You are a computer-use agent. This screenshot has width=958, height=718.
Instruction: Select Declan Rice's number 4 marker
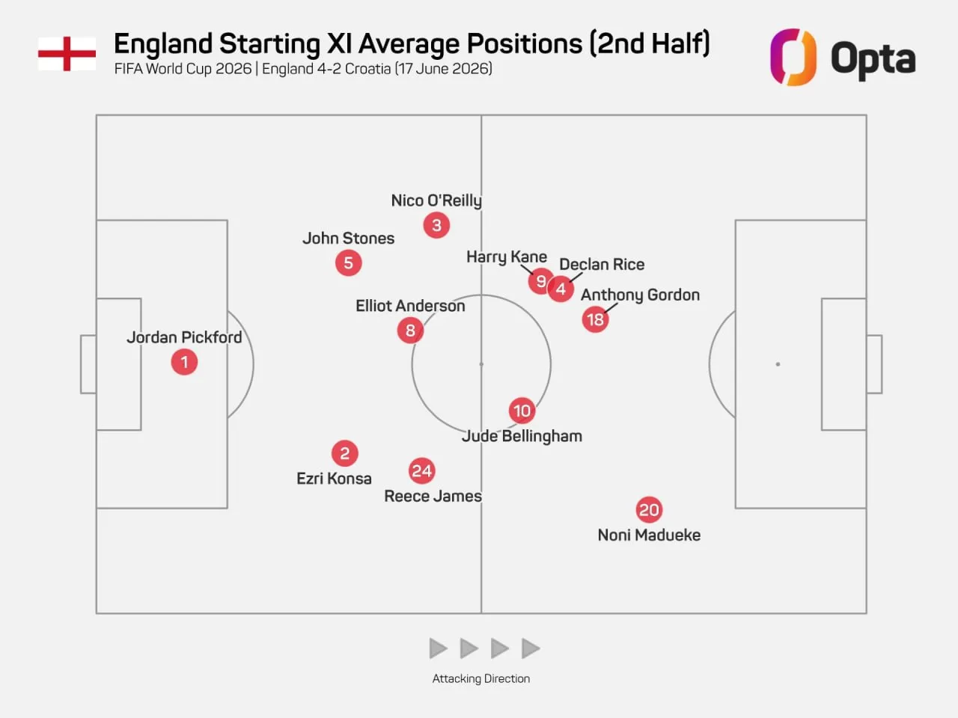point(561,289)
